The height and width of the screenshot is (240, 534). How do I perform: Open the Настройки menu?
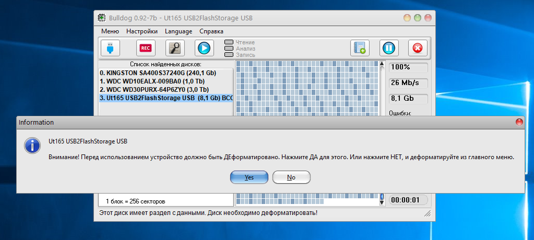point(142,31)
